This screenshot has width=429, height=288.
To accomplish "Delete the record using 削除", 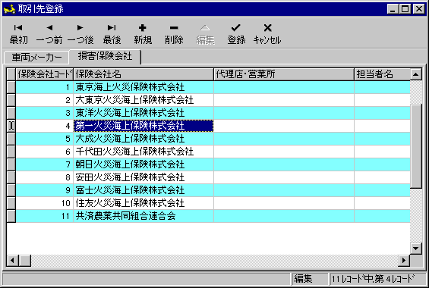I will point(174,34).
